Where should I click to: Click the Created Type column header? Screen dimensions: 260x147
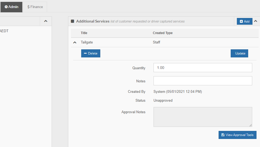(163, 33)
